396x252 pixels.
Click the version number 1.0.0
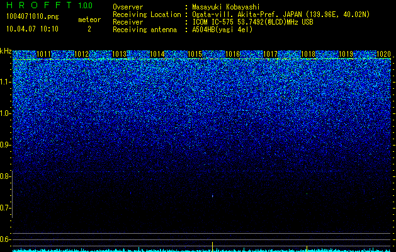tap(86, 5)
